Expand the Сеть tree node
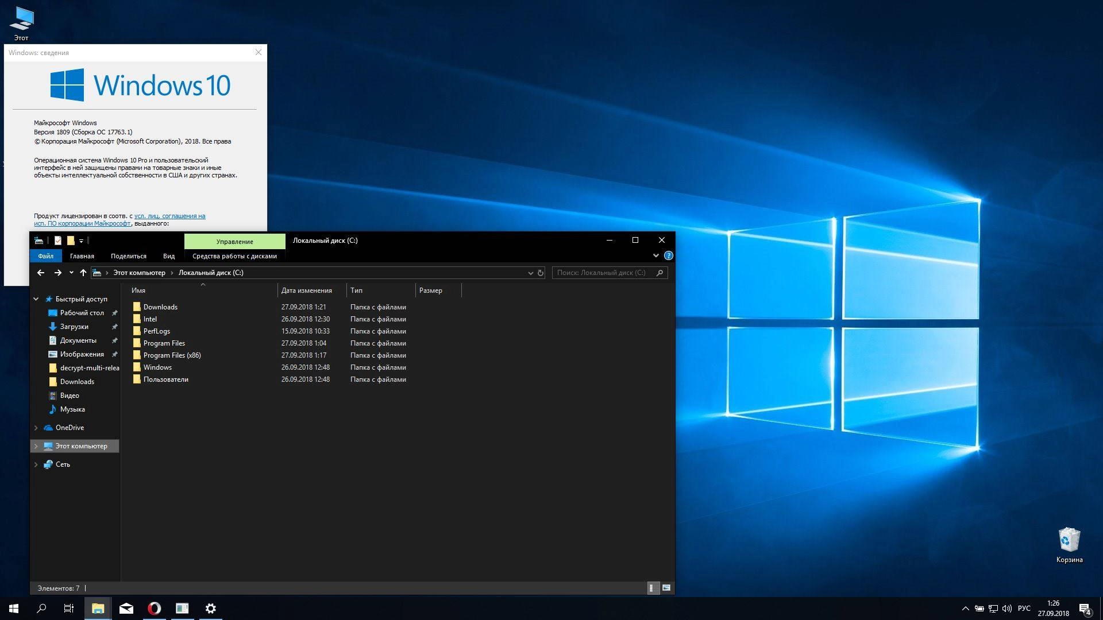 pyautogui.click(x=36, y=464)
